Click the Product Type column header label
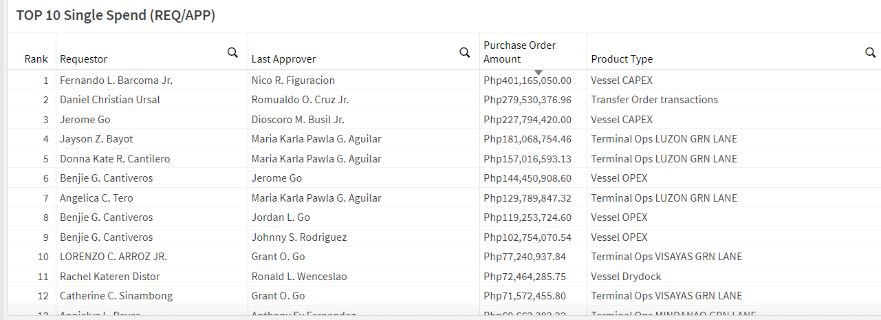881x320 pixels. pyautogui.click(x=622, y=59)
